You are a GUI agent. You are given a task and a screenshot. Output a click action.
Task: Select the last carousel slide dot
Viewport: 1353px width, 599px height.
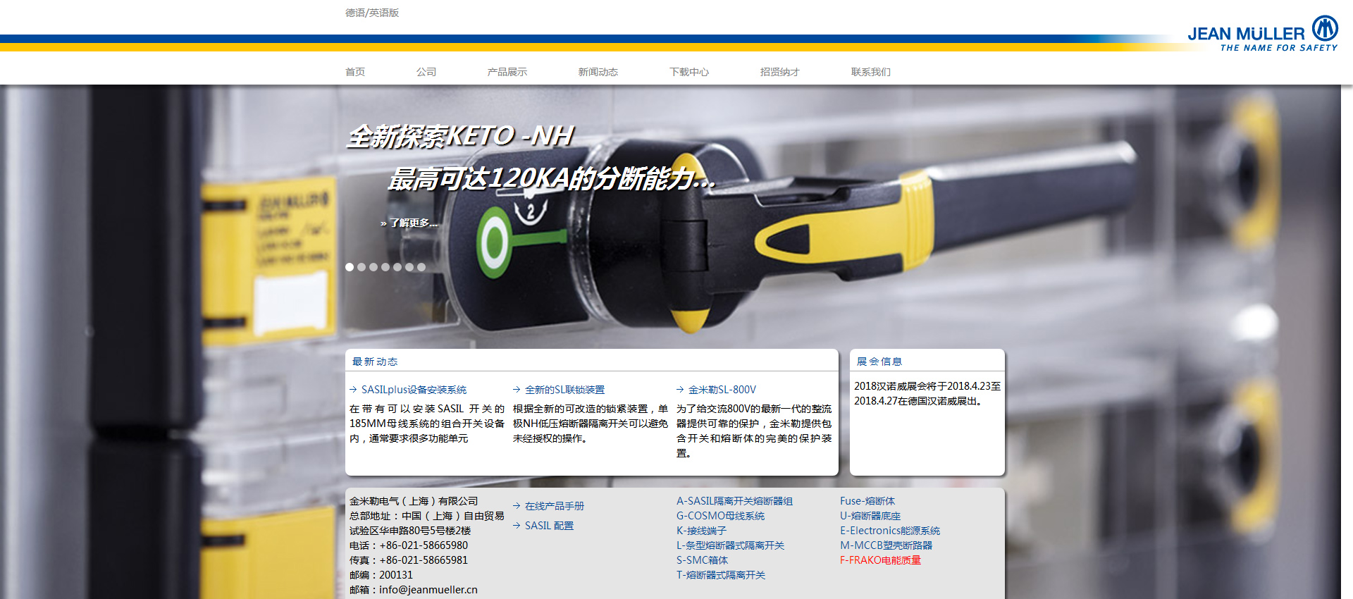pos(421,267)
